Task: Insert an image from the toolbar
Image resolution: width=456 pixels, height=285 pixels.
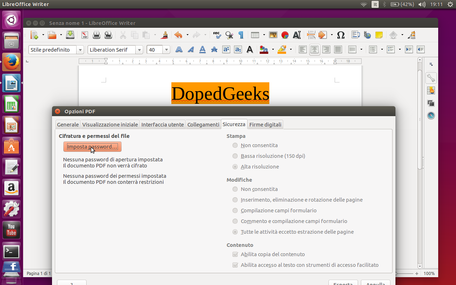Action: pos(273,35)
